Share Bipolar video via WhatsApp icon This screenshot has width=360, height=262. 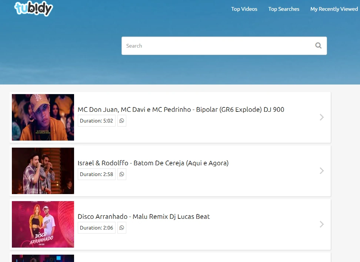click(x=122, y=121)
